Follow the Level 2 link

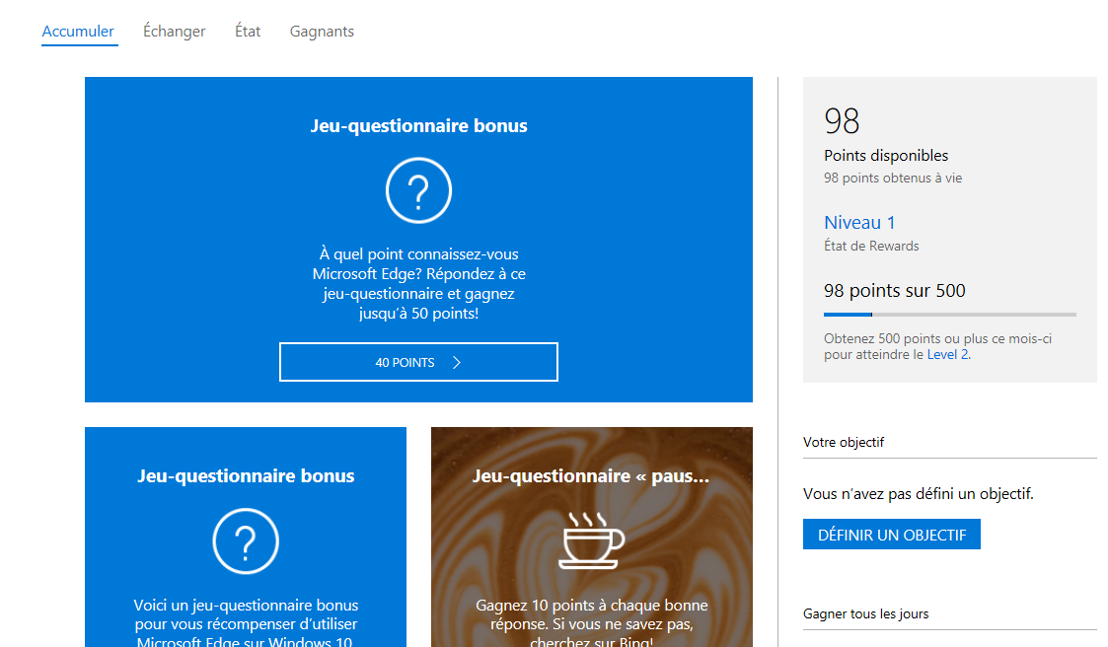point(947,355)
